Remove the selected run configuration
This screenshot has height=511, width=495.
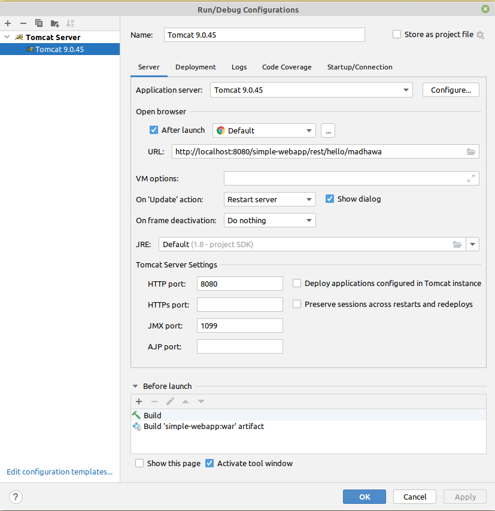[23, 23]
